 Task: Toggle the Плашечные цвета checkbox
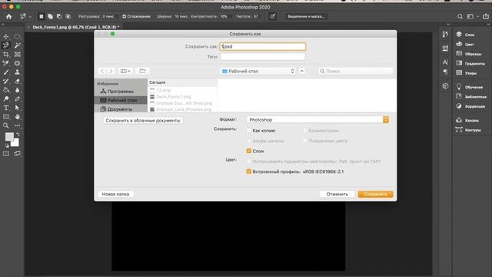point(305,141)
